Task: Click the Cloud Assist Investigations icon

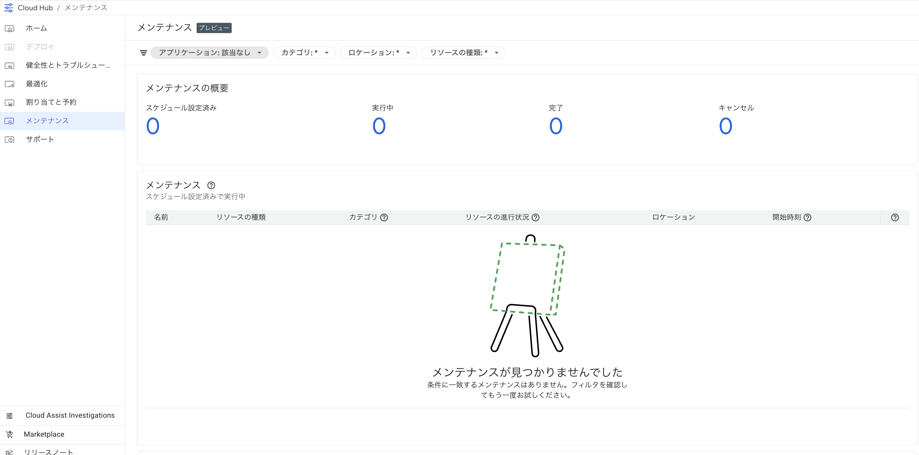Action: coord(10,415)
